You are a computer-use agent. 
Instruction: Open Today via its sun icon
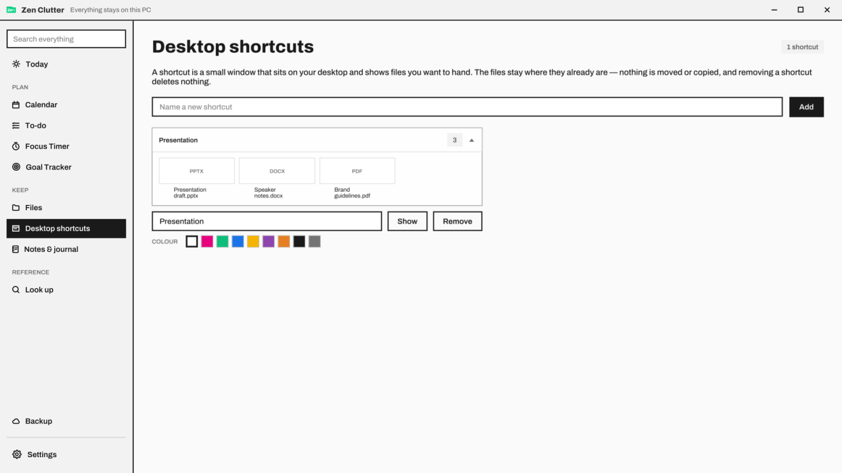click(16, 64)
